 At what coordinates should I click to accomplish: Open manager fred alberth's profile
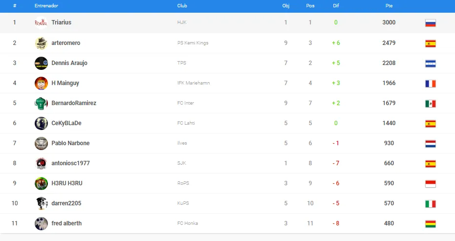pos(66,223)
